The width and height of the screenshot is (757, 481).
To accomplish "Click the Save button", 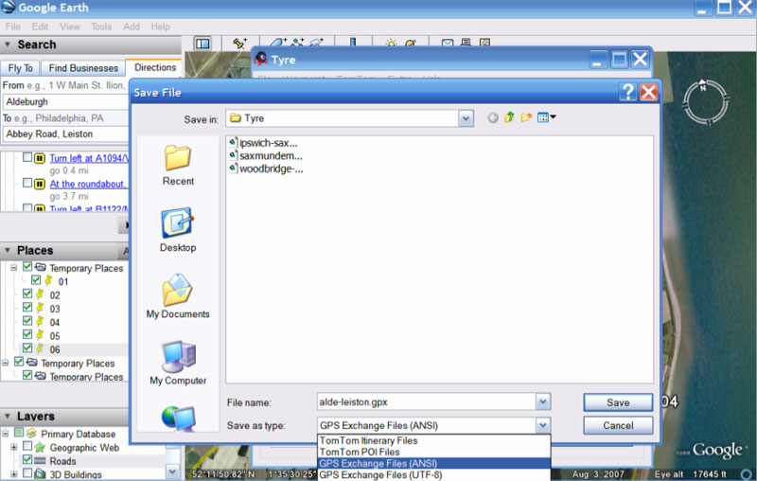I will pyautogui.click(x=618, y=402).
